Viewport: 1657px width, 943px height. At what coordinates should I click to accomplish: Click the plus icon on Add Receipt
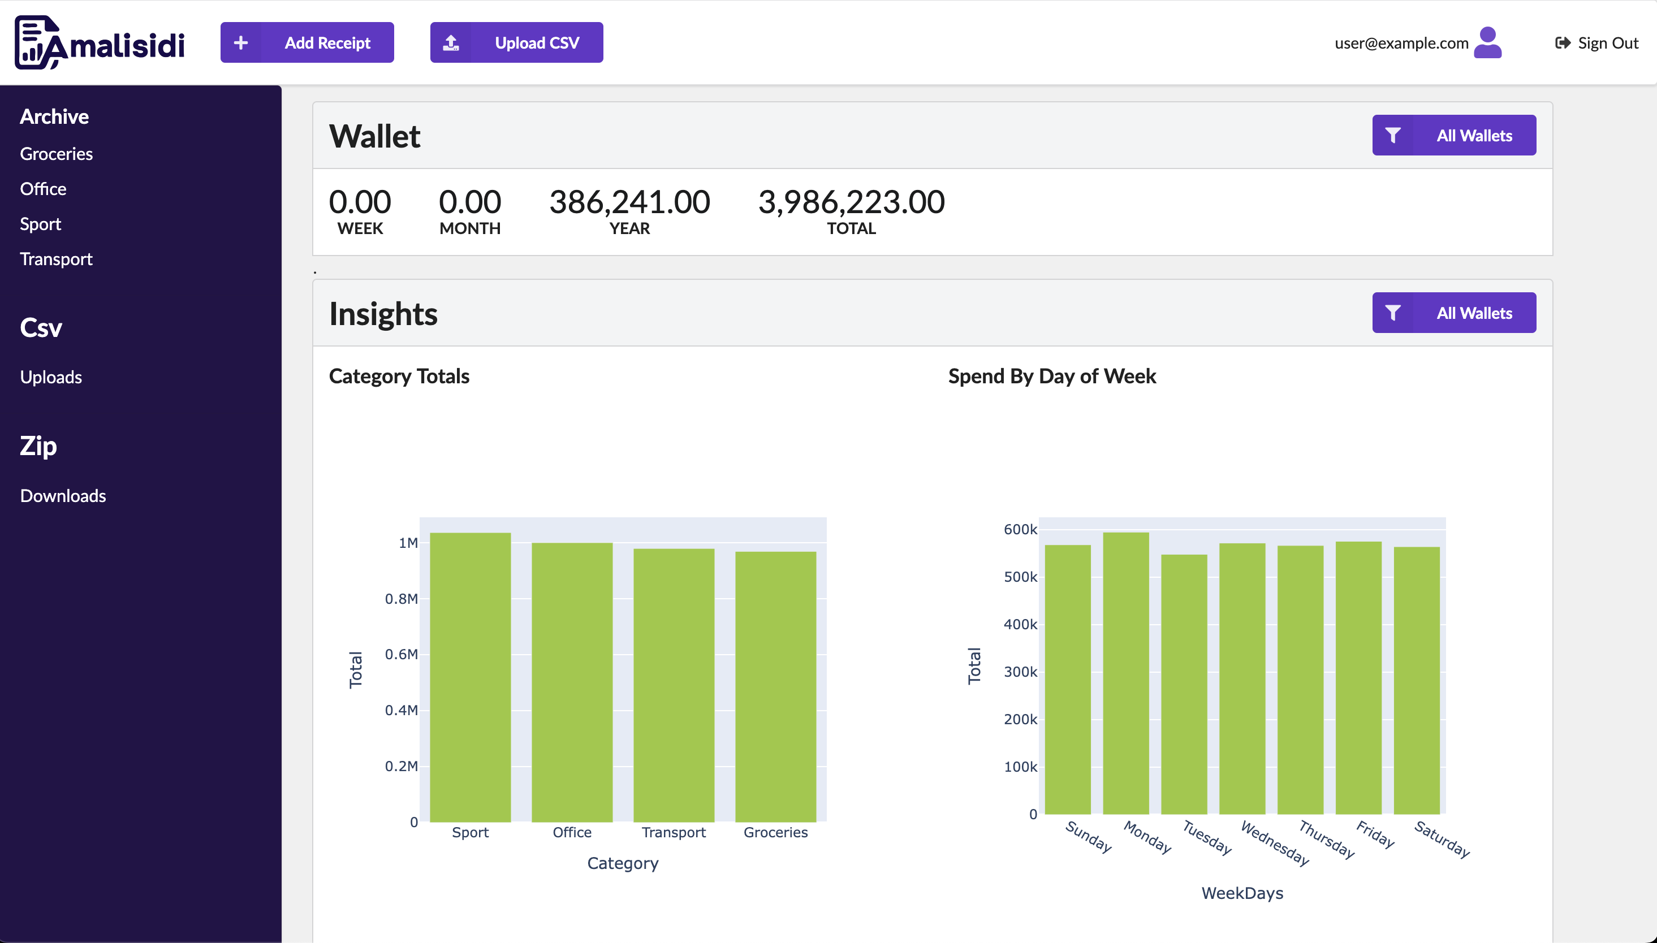(241, 43)
